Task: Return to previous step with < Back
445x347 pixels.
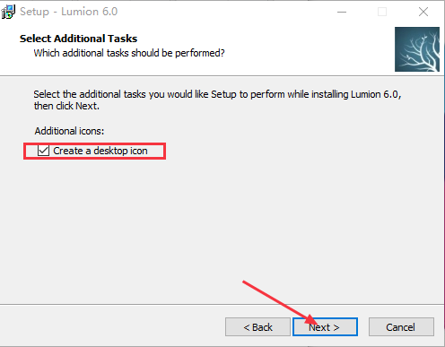Action: [257, 326]
